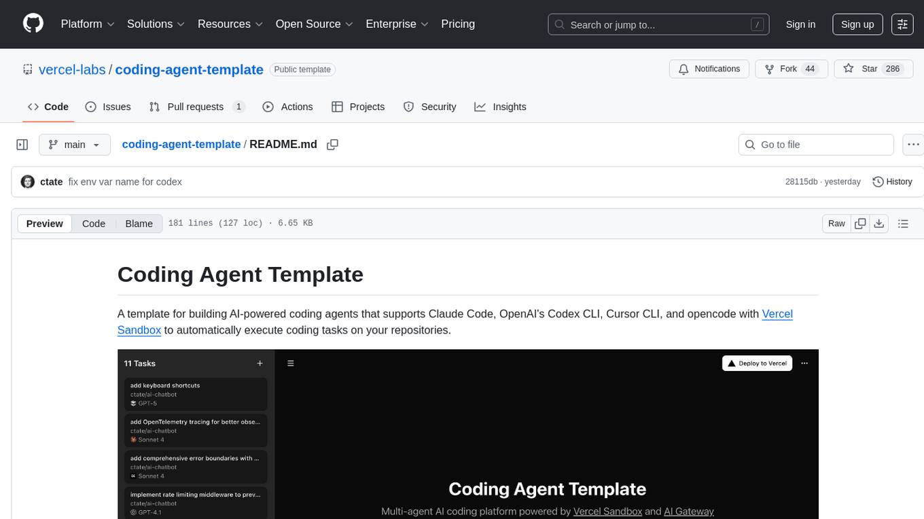Click the Notifications bell button
Screen dimensions: 924x519
(709, 69)
